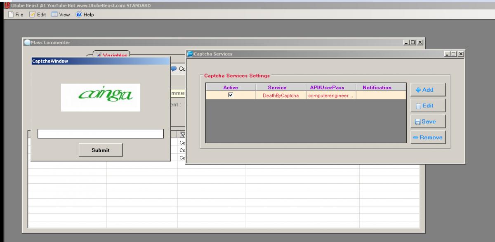The image size is (495, 242).
Task: Select the computerengineer API/UserPass cell
Action: click(331, 95)
